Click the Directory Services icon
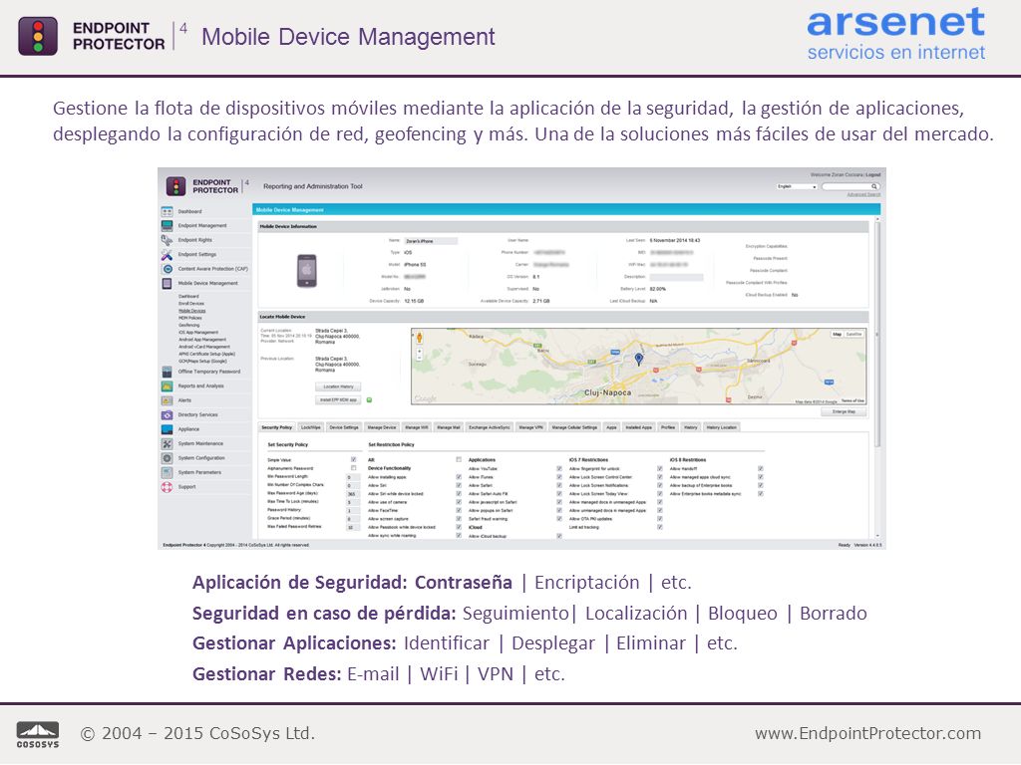 pos(167,415)
